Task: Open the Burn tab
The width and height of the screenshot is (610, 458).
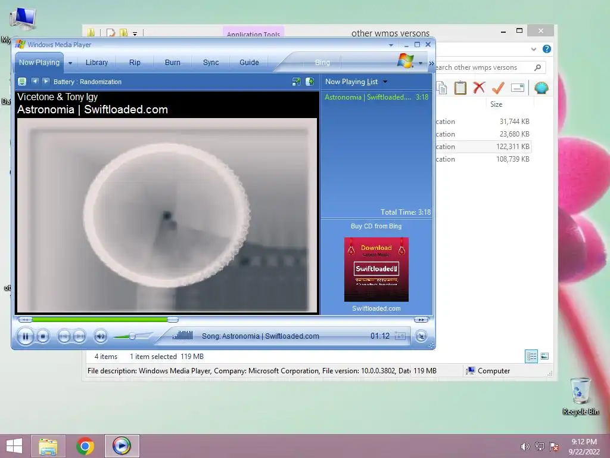Action: [x=172, y=62]
